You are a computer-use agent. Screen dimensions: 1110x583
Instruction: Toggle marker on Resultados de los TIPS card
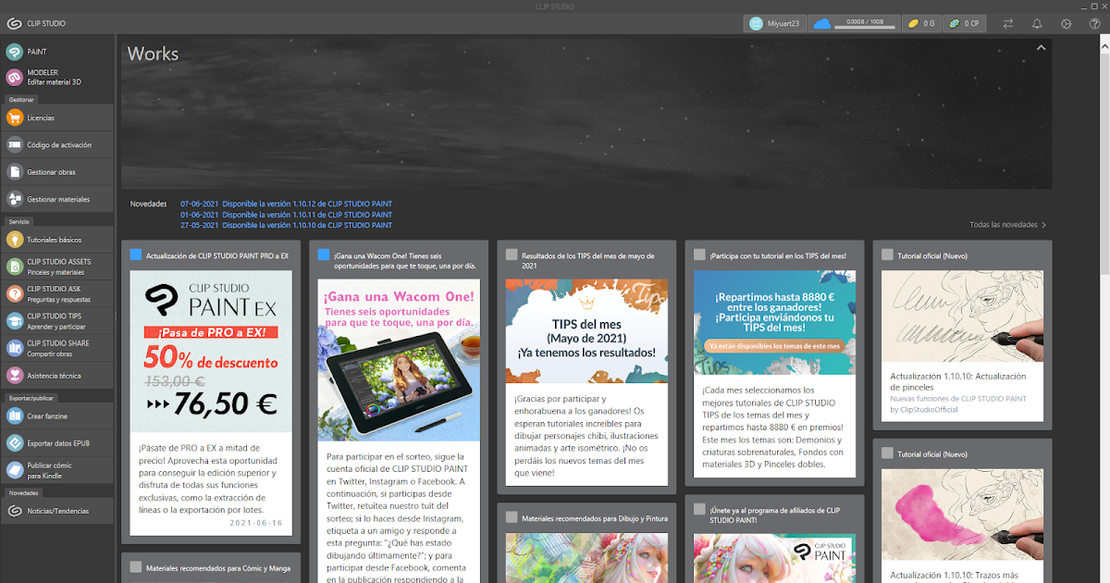(x=512, y=254)
